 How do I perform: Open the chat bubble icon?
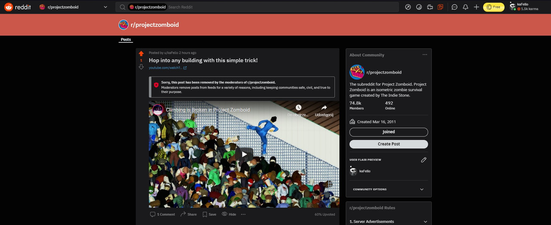tap(455, 7)
